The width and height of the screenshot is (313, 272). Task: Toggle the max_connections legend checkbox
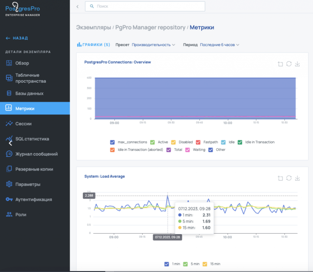click(112, 142)
